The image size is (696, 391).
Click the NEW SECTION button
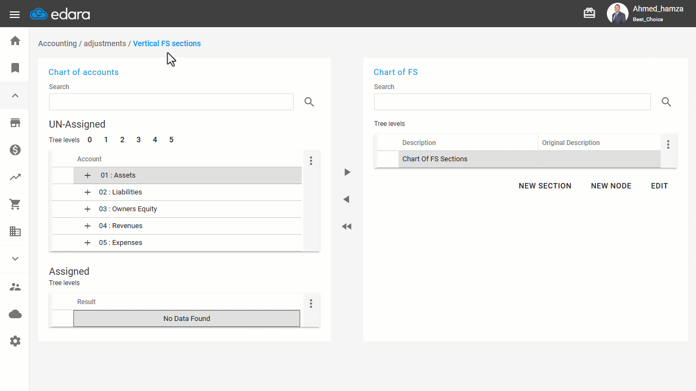(545, 186)
